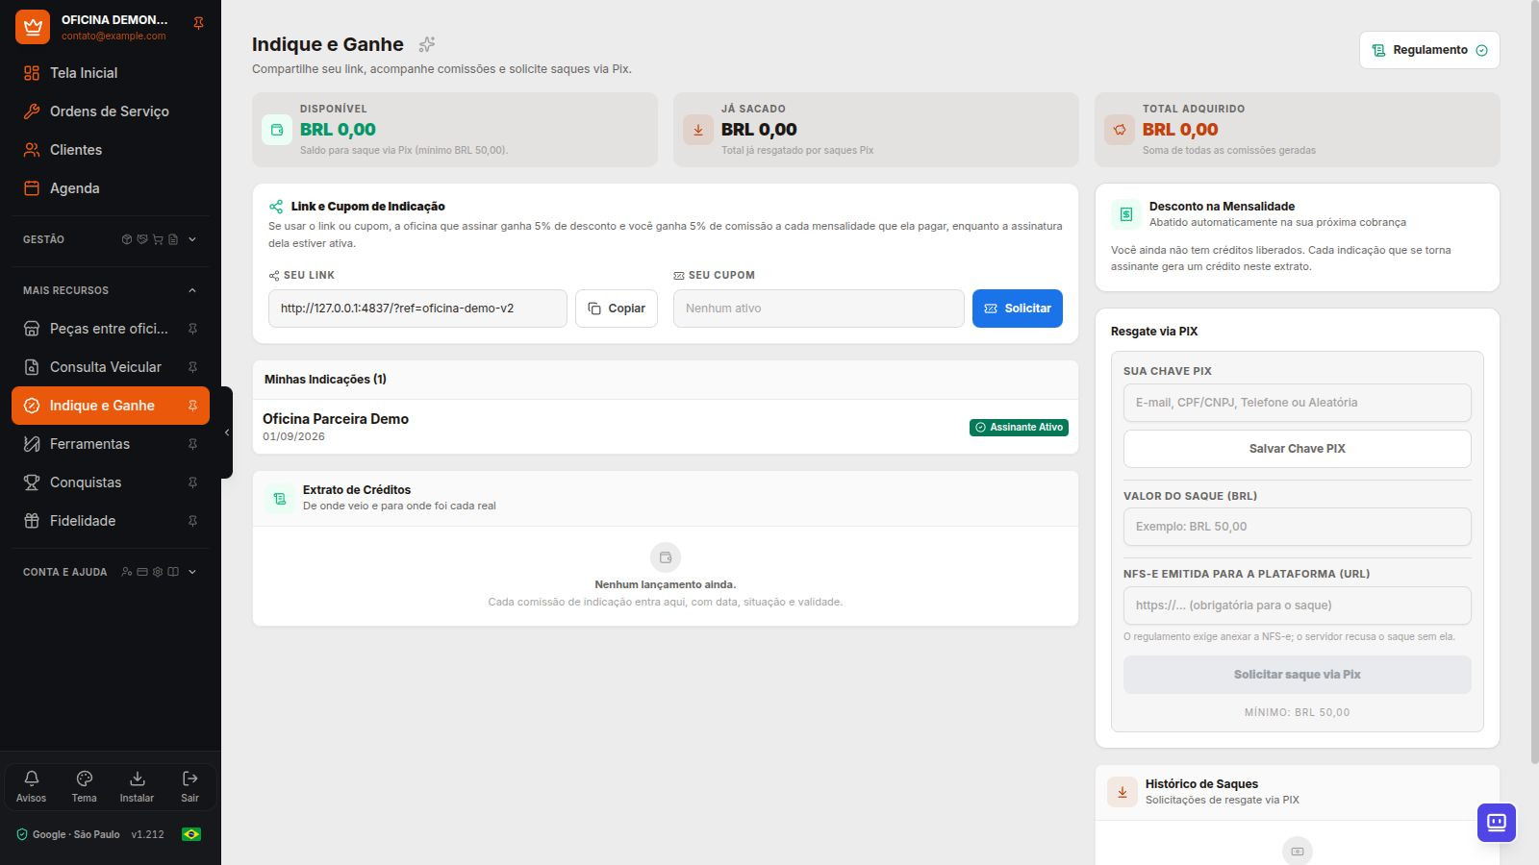Open Consulta Veicular search icon
This screenshot has height=865, width=1539.
click(32, 367)
